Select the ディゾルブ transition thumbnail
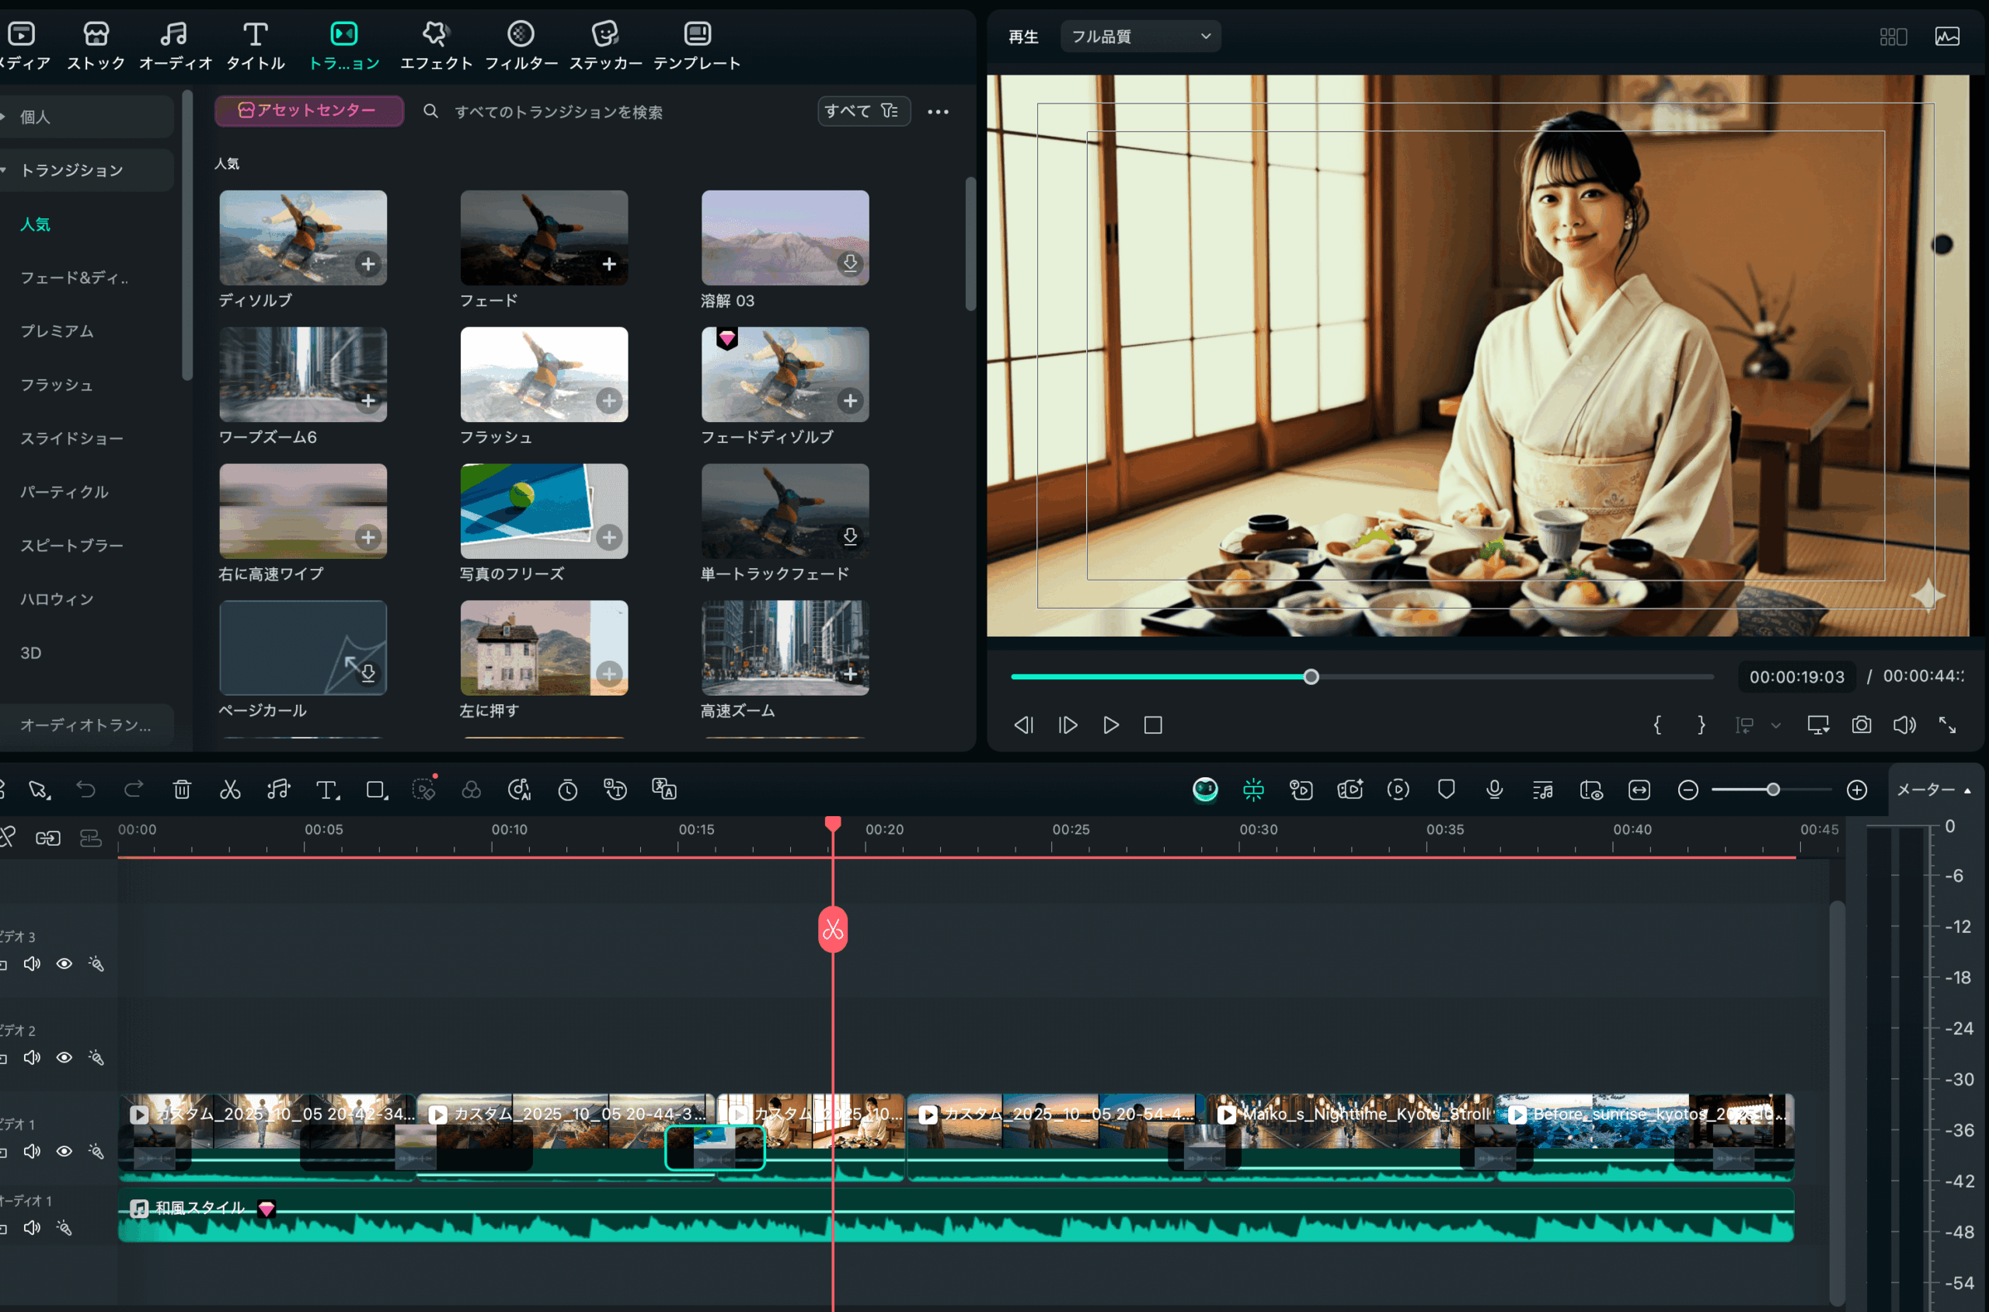The height and width of the screenshot is (1312, 1989). coord(303,238)
